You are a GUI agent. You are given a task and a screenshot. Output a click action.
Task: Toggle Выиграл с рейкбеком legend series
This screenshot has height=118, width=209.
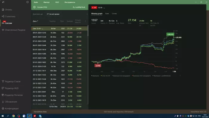[x=162, y=76]
